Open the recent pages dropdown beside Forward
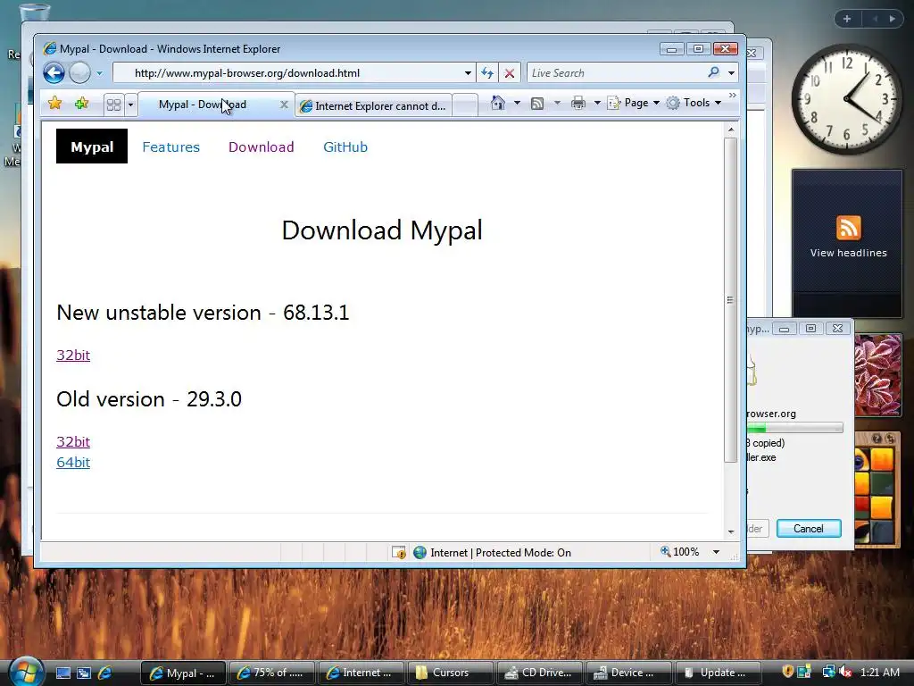 coord(100,73)
